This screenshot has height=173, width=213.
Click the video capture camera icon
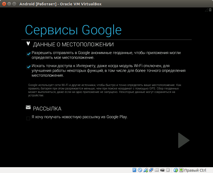click(x=162, y=170)
